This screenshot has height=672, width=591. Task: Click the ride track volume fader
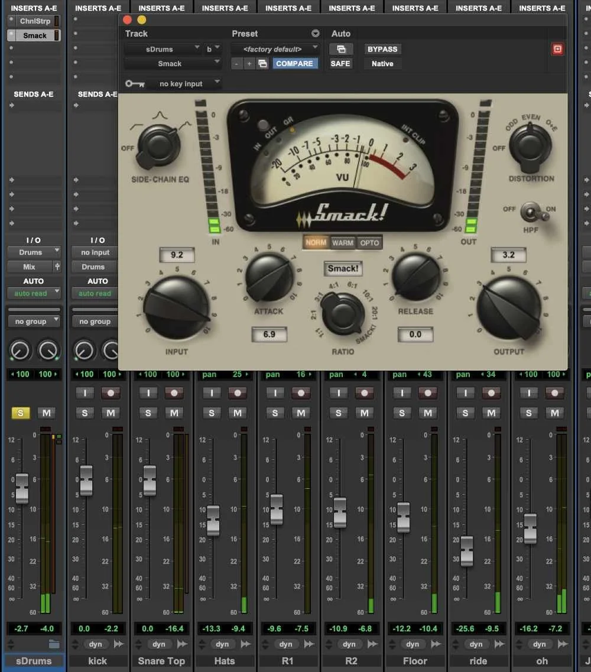(x=467, y=551)
